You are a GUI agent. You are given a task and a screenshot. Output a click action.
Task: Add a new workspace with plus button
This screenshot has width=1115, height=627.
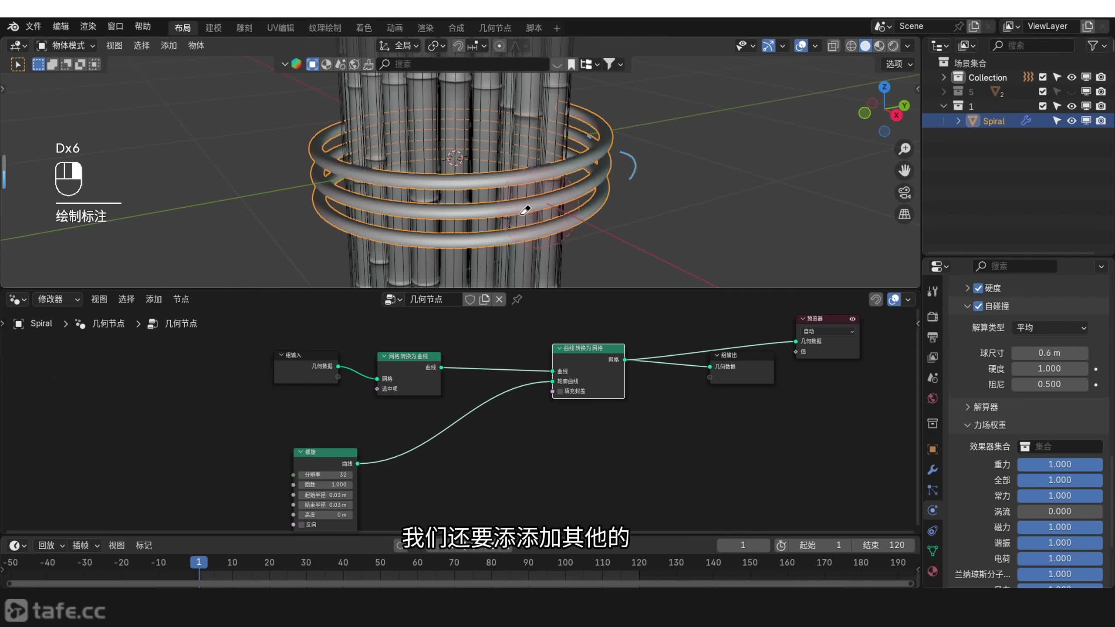click(x=557, y=28)
